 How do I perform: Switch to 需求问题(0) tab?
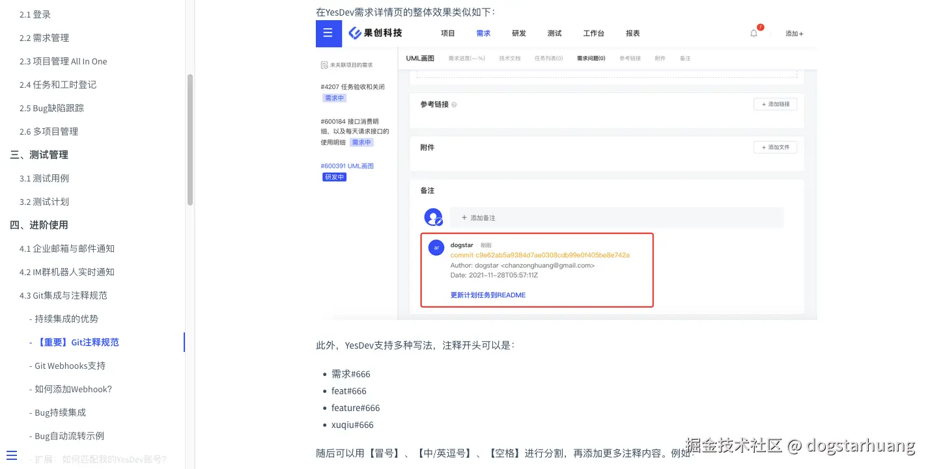pyautogui.click(x=591, y=59)
